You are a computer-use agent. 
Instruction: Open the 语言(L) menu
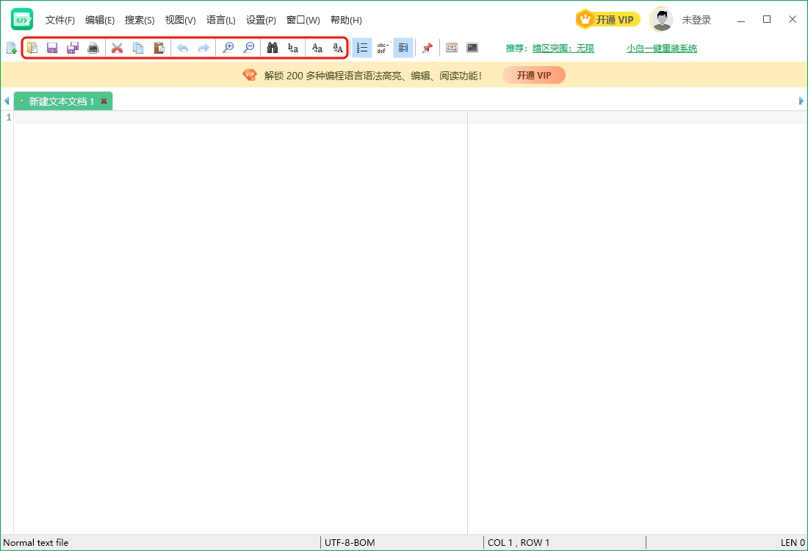[220, 21]
